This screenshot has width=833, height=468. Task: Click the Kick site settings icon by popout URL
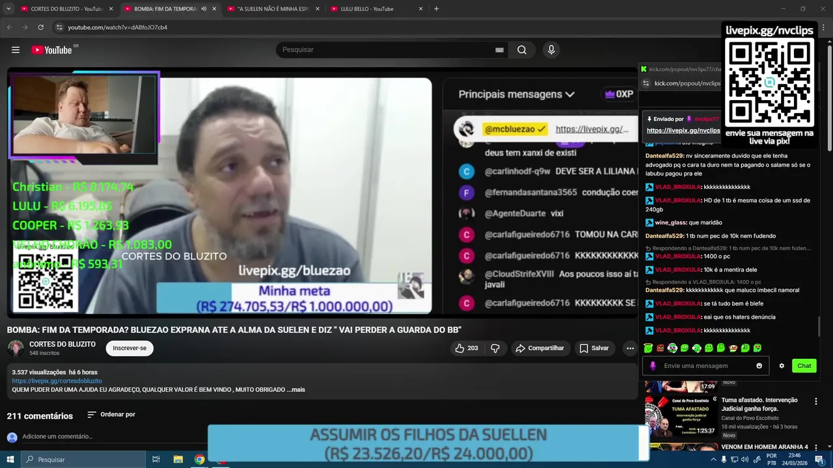point(646,83)
